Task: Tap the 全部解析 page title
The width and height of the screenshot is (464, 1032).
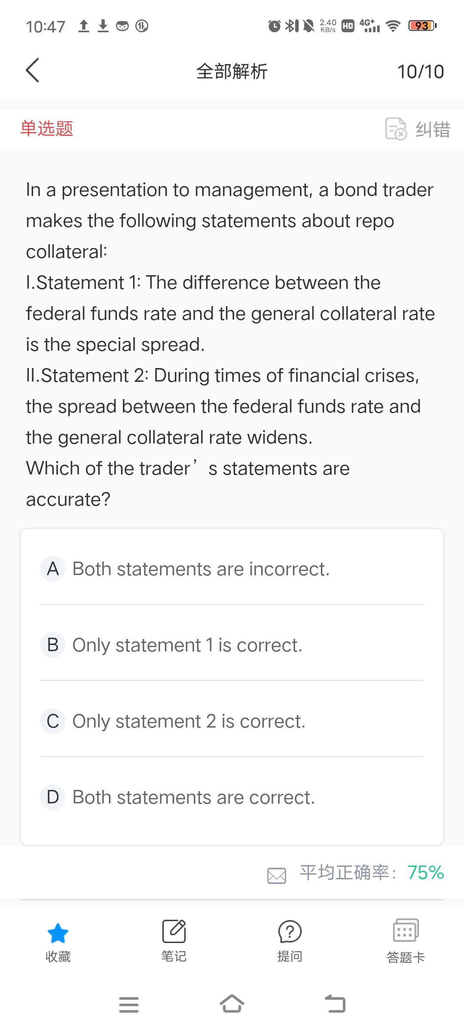Action: [x=232, y=71]
